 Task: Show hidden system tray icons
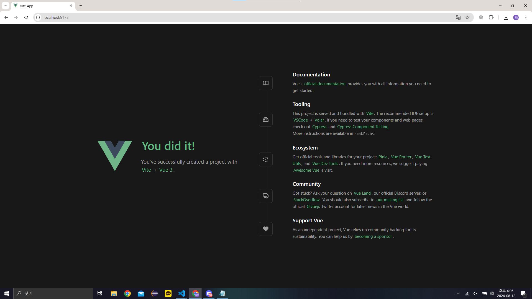click(458, 293)
